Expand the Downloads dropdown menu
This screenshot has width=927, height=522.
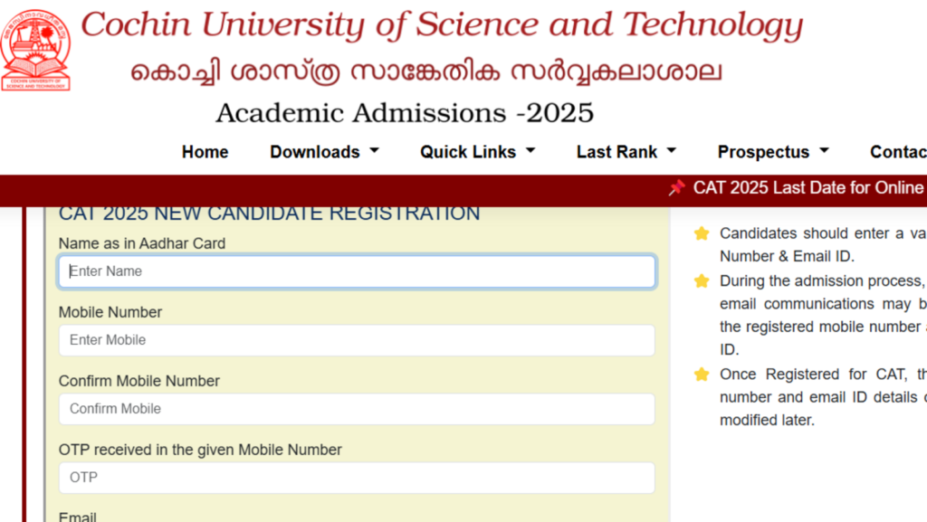pyautogui.click(x=324, y=152)
